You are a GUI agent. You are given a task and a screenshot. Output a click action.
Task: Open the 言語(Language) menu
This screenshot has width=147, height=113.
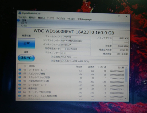pos(84,19)
